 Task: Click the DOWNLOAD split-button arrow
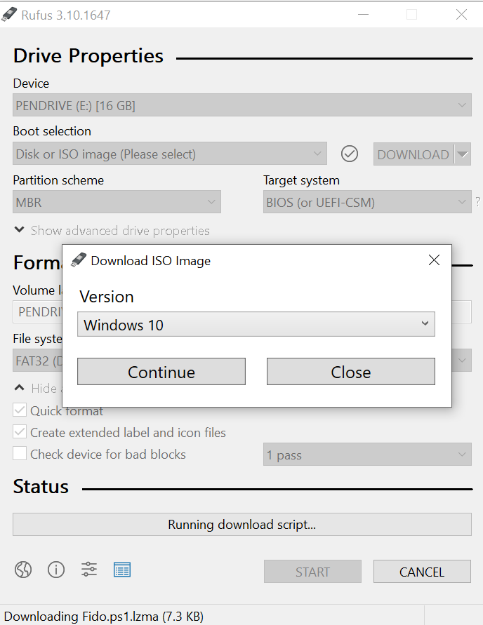click(462, 154)
